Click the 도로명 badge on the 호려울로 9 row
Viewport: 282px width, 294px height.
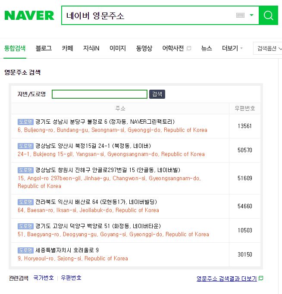point(26,250)
